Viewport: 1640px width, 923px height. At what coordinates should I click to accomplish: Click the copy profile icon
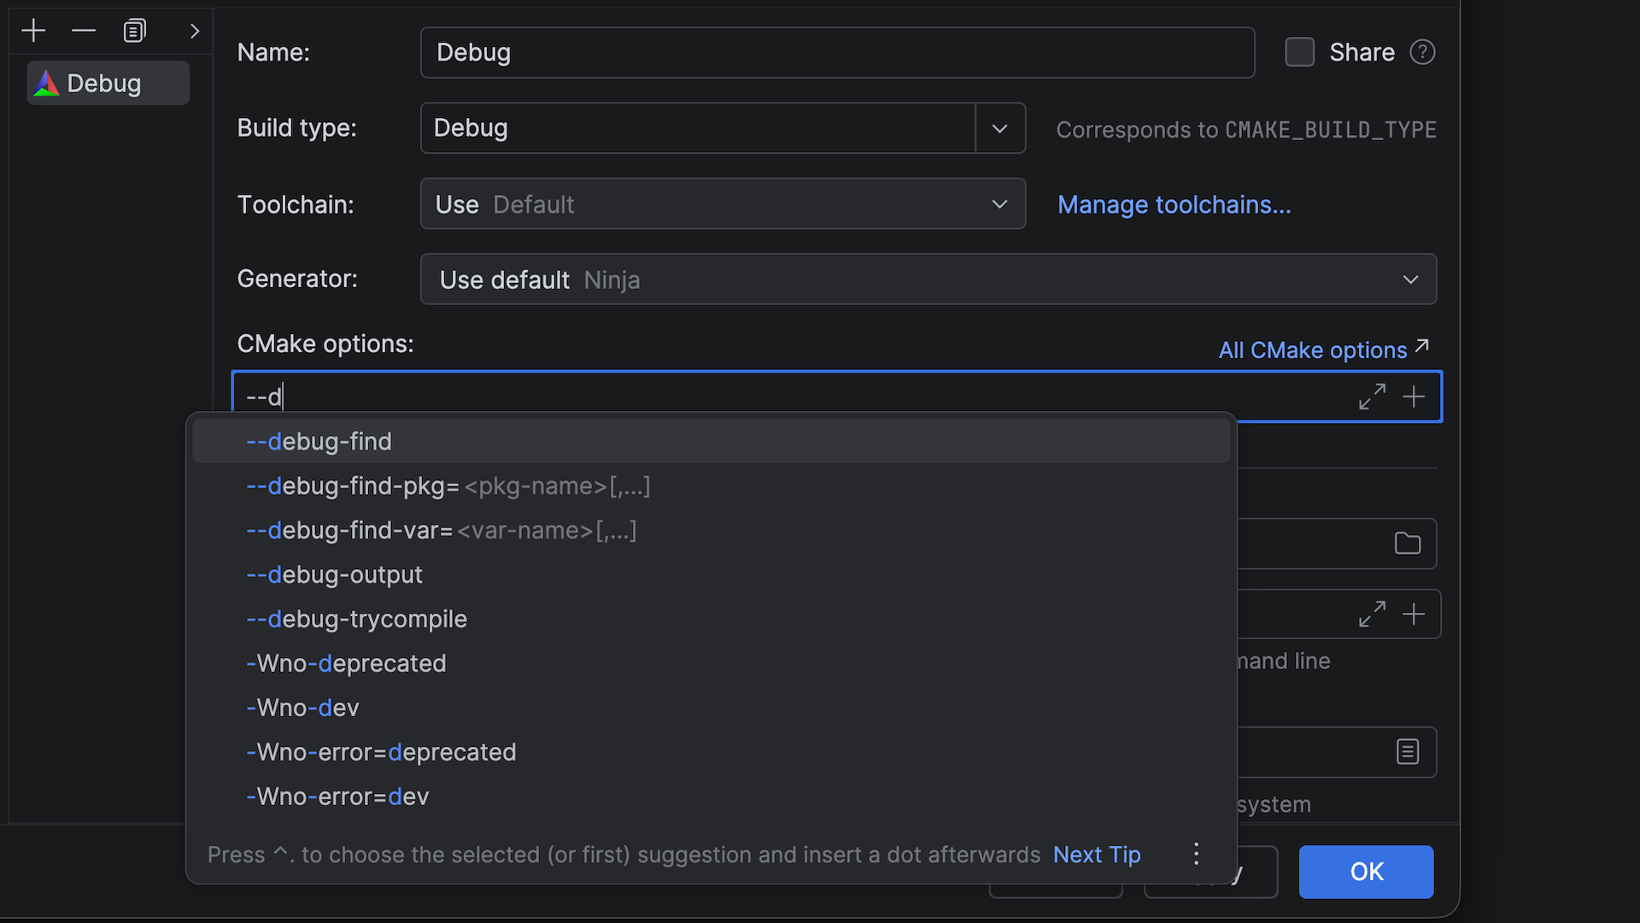[x=135, y=31]
